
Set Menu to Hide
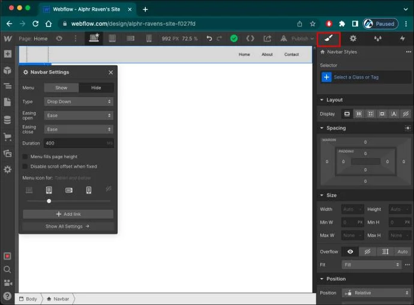[96, 87]
